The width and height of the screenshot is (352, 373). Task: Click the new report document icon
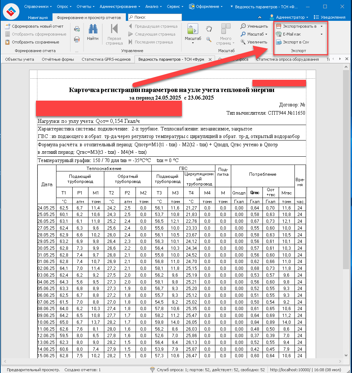(8, 26)
